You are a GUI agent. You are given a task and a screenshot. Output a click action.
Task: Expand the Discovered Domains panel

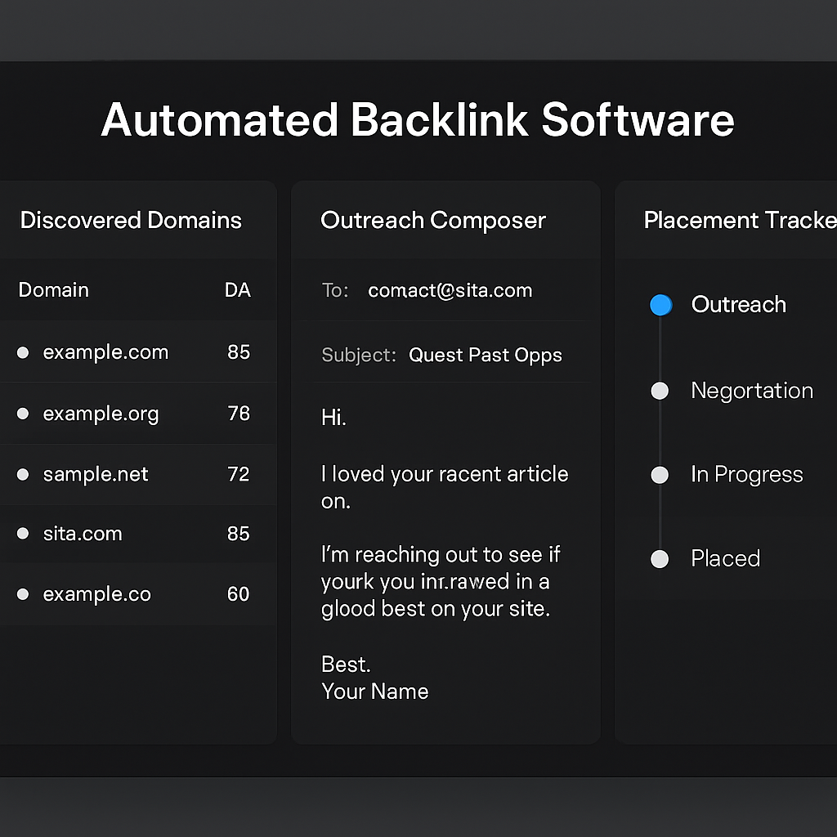point(131,220)
